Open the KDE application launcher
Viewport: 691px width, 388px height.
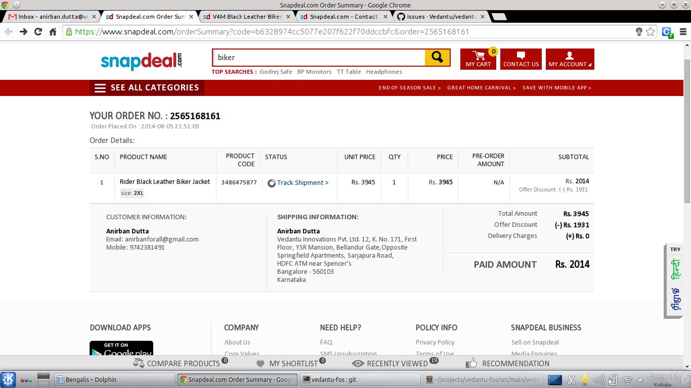pyautogui.click(x=9, y=379)
